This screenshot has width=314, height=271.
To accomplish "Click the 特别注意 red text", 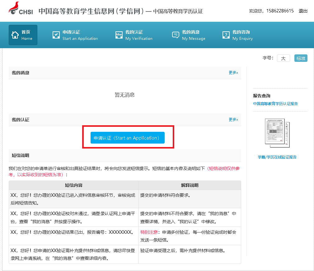I will (149, 232).
